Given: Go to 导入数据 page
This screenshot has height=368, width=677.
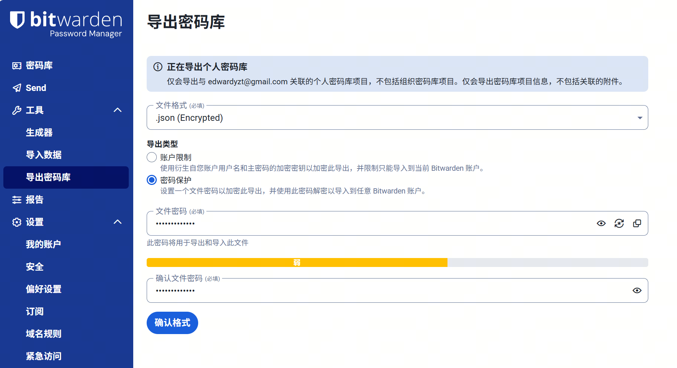Looking at the screenshot, I should click(44, 155).
